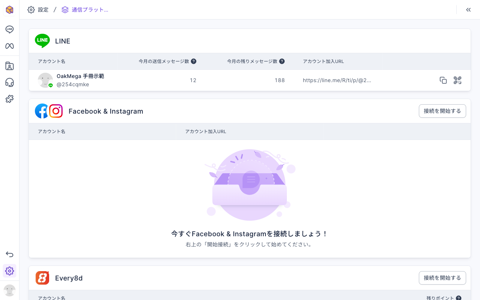
Task: Click the Instagram logo icon
Action: pyautogui.click(x=56, y=111)
